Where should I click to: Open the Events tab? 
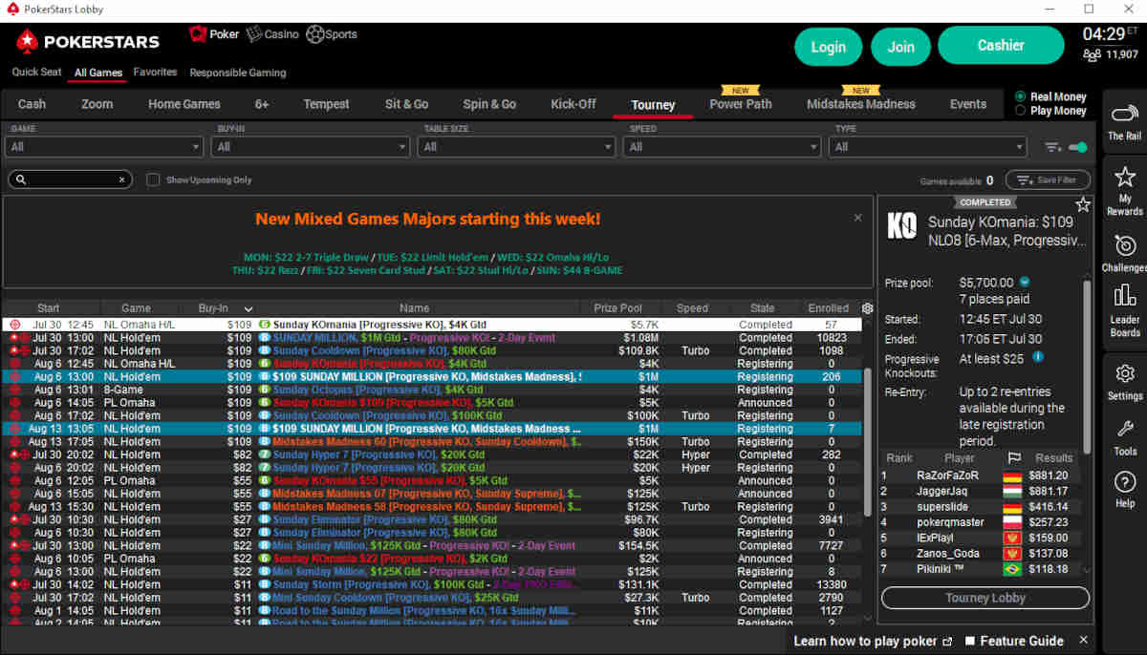pyautogui.click(x=967, y=104)
